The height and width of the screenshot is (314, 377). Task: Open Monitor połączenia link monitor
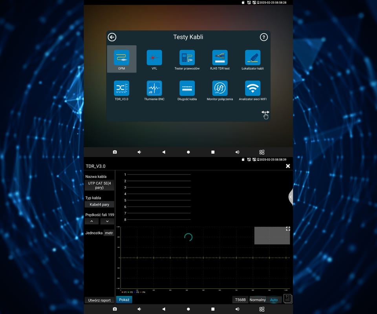(x=220, y=88)
